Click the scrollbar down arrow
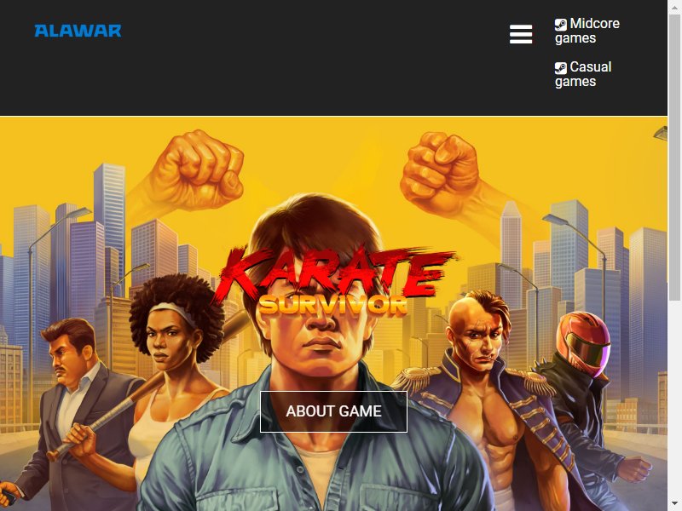 click(674, 504)
